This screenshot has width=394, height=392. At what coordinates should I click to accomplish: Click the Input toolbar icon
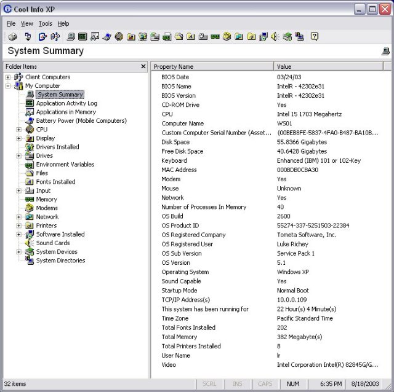pyautogui.click(x=203, y=37)
